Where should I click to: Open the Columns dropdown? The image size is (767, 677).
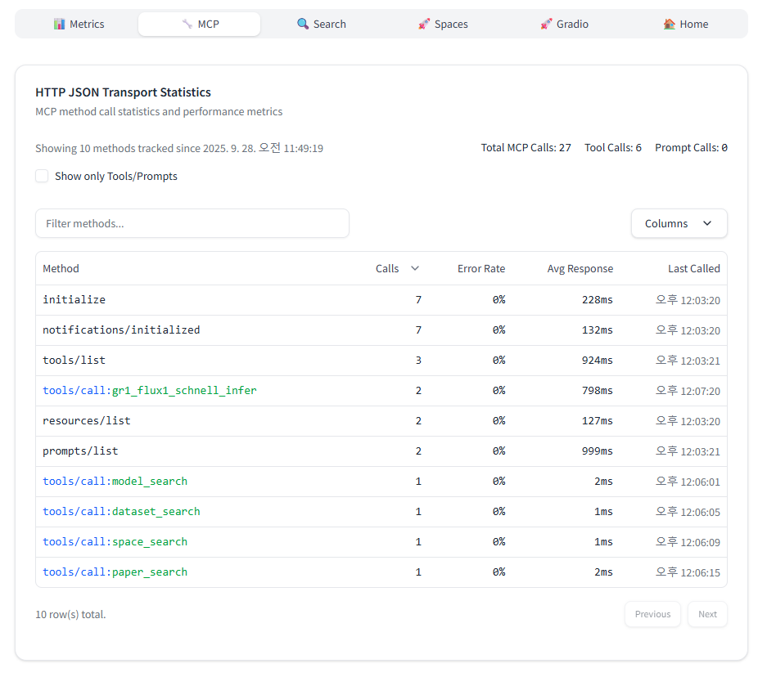[679, 224]
